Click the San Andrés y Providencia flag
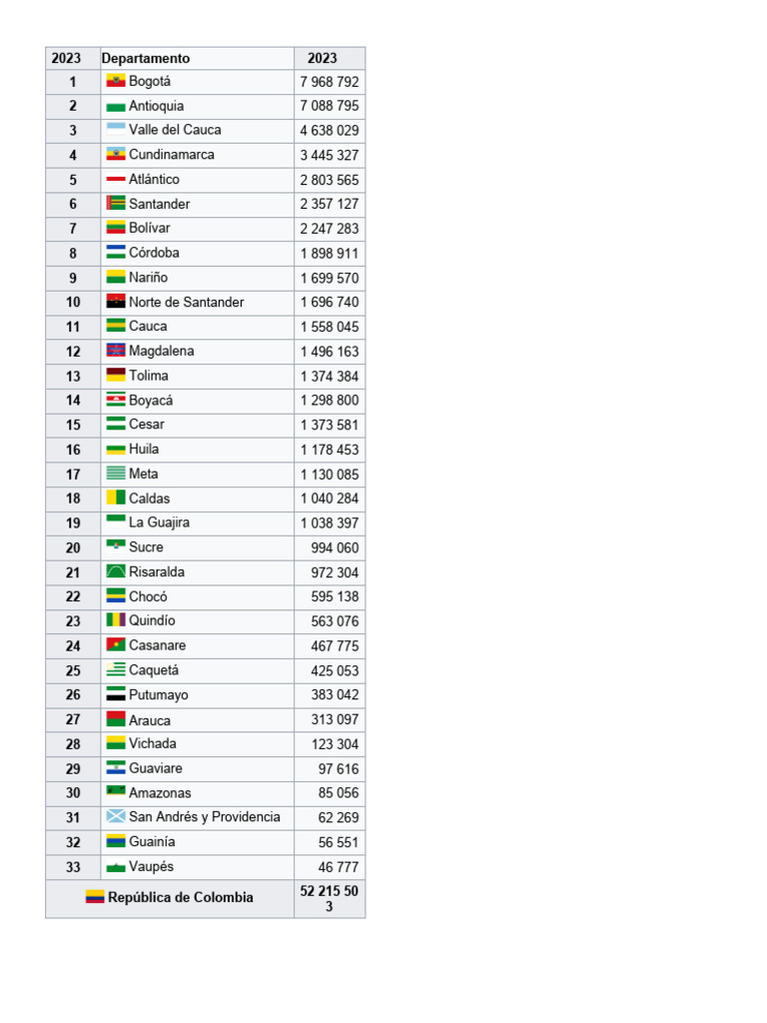 point(116,816)
